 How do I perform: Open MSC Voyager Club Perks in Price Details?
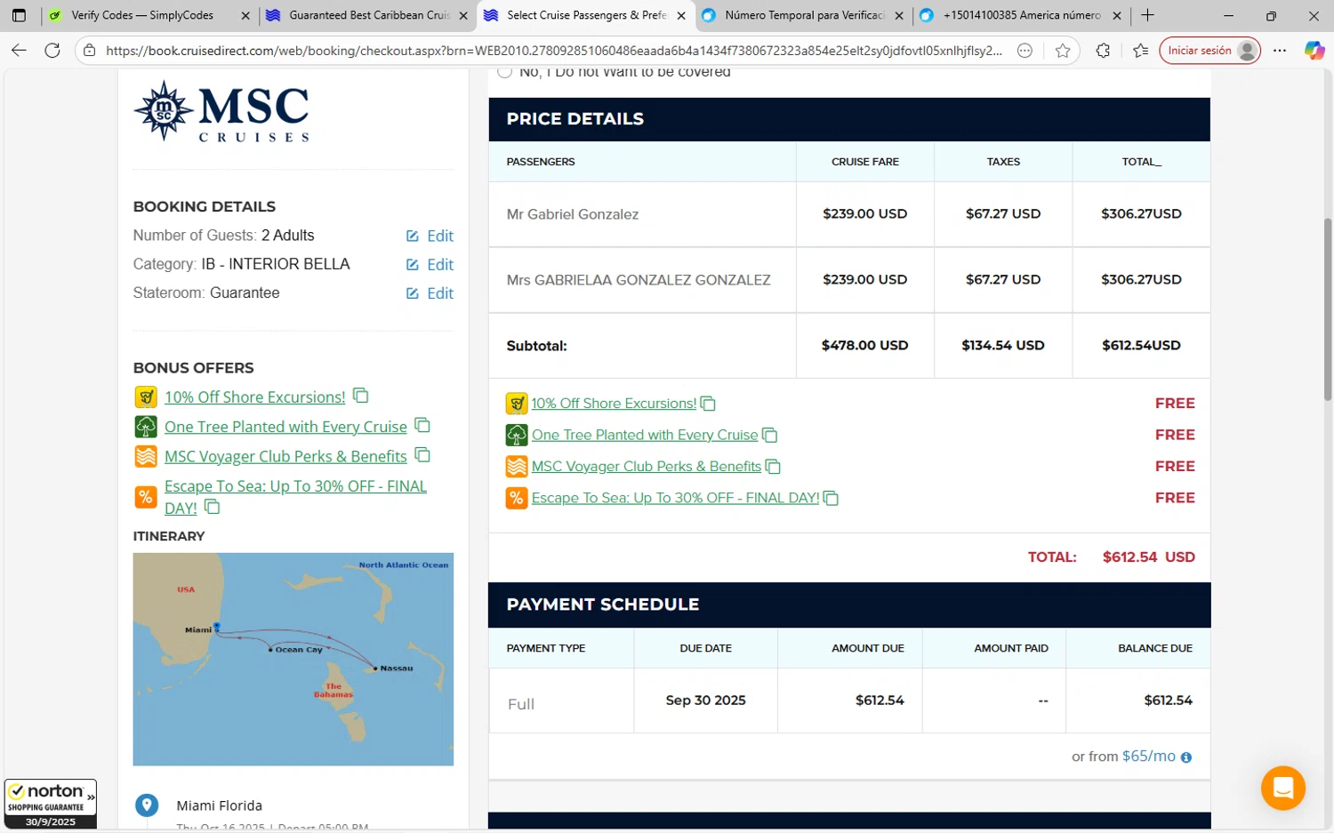point(647,467)
